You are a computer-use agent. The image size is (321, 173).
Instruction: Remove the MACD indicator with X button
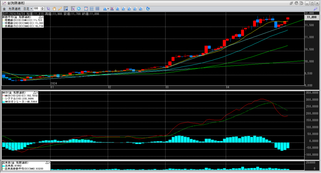point(37,93)
